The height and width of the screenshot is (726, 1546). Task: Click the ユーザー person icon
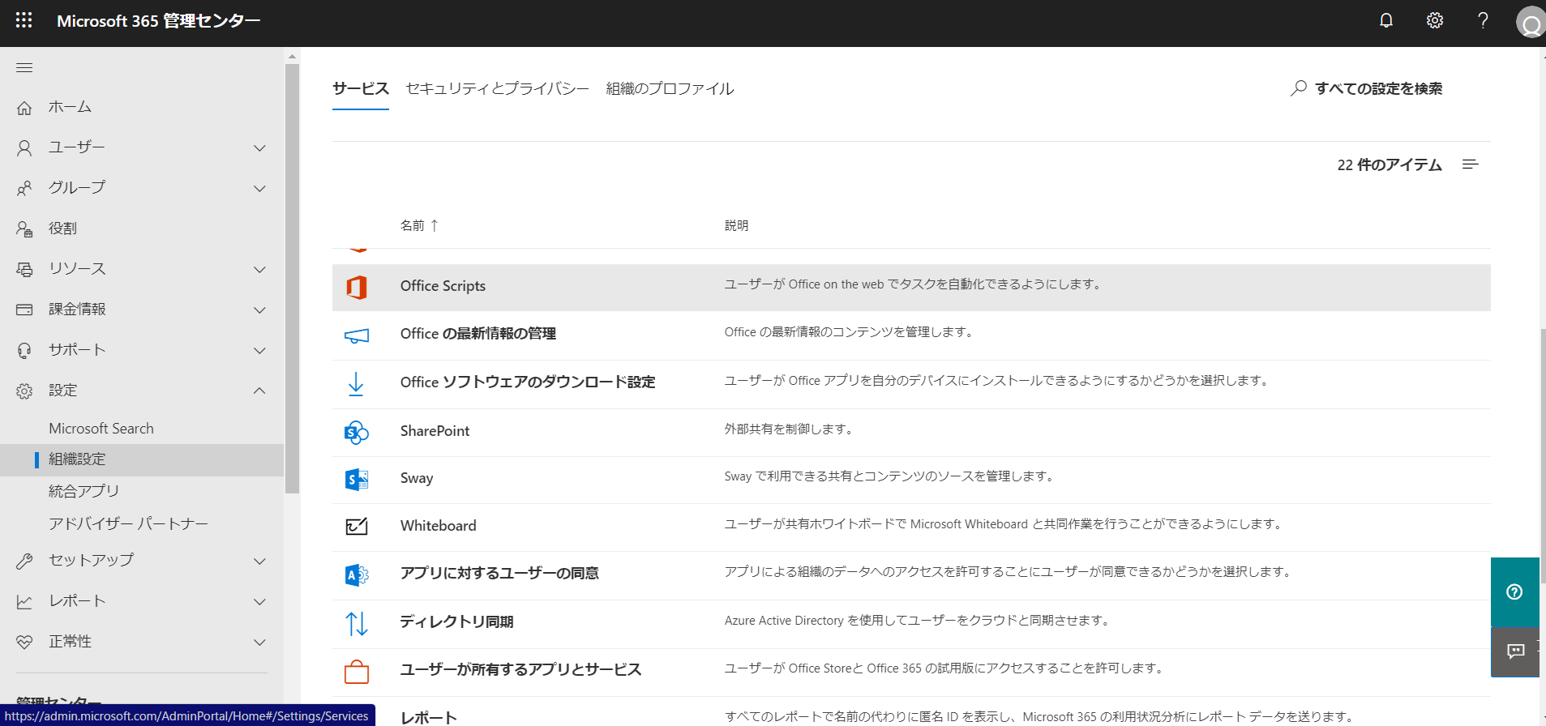[x=24, y=147]
